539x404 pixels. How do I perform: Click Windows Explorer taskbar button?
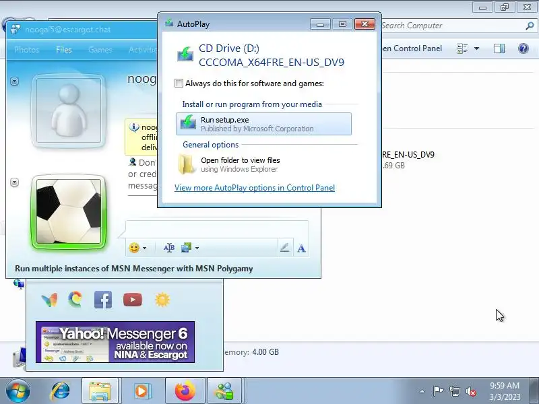(100, 391)
